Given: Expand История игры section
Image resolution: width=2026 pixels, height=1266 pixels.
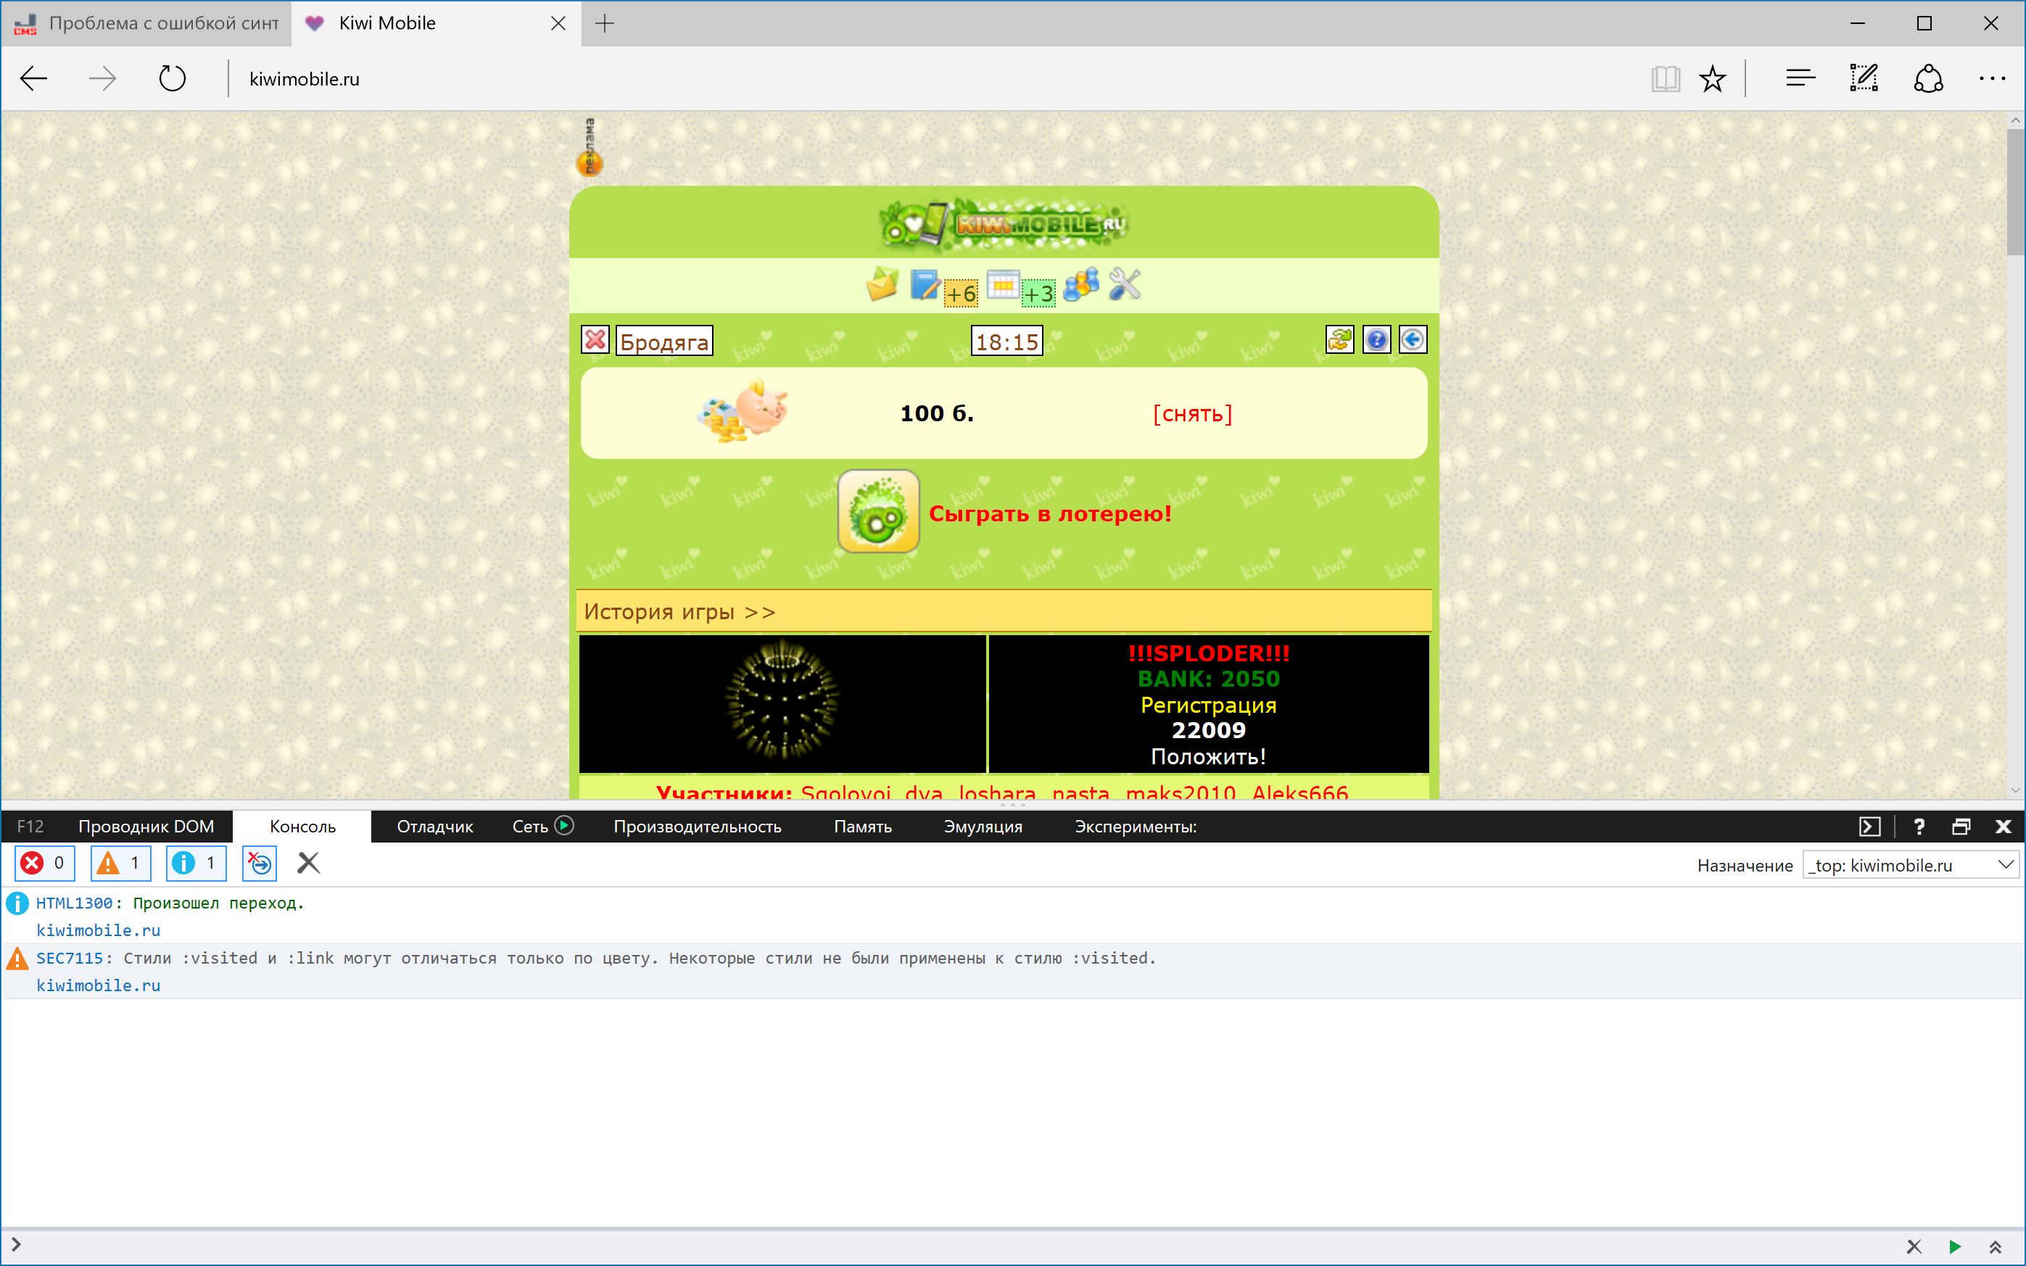Looking at the screenshot, I should [x=679, y=612].
